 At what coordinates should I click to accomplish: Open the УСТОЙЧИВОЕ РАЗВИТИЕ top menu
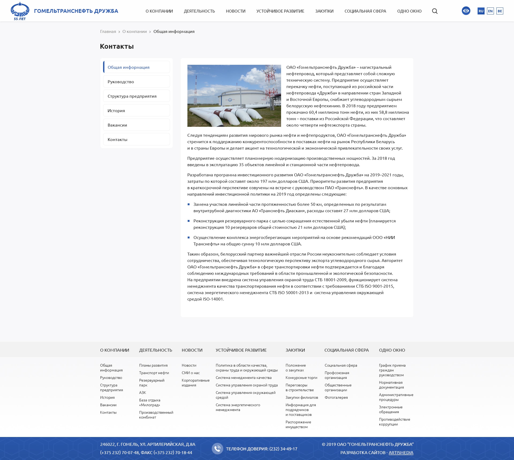click(280, 11)
